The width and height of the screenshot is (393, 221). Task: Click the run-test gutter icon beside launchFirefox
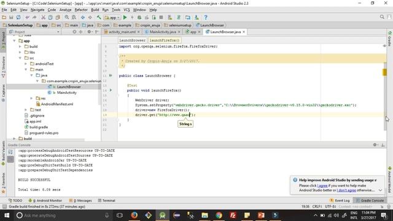coord(111,90)
